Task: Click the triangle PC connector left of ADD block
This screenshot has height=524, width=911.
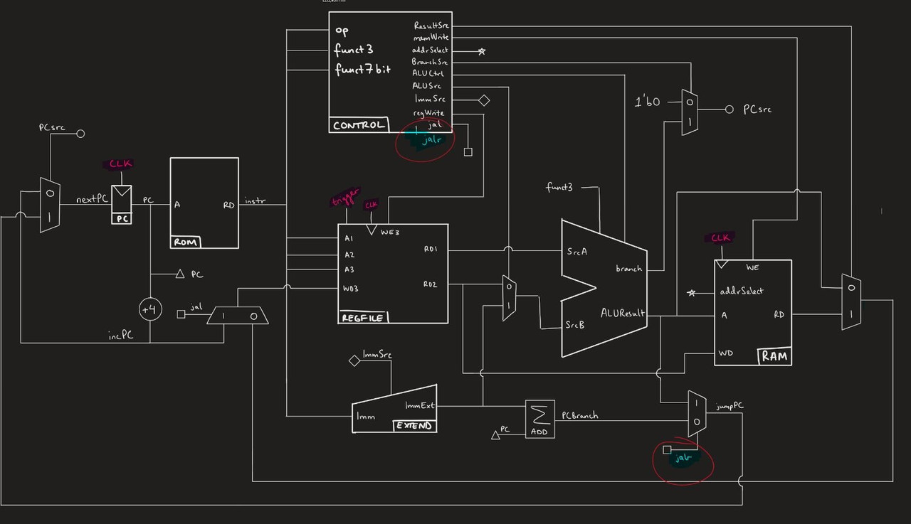Action: 496,434
